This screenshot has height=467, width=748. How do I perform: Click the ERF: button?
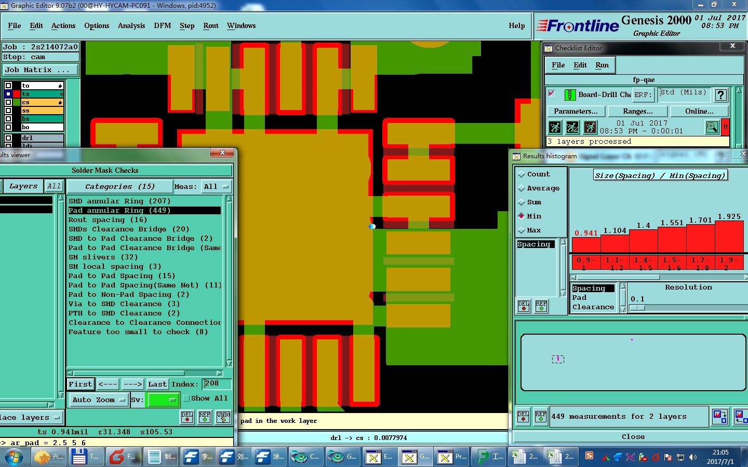pyautogui.click(x=643, y=95)
